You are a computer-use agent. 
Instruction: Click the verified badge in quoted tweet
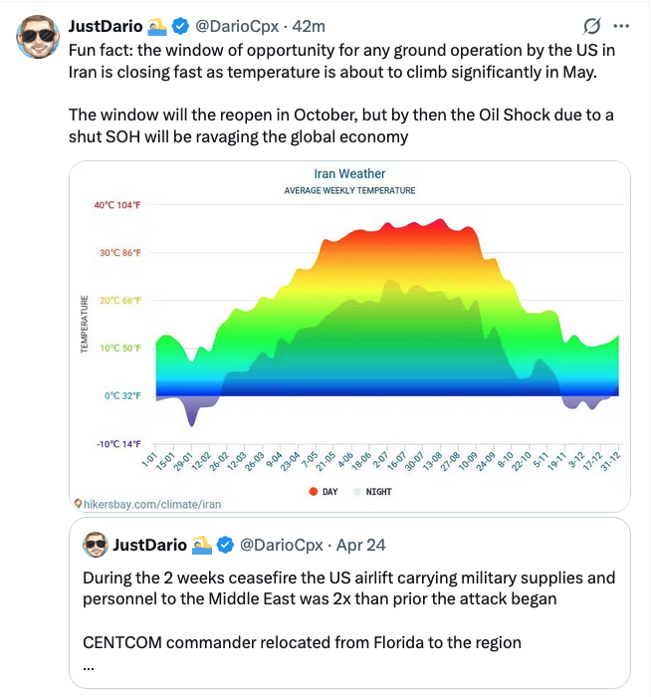click(226, 545)
